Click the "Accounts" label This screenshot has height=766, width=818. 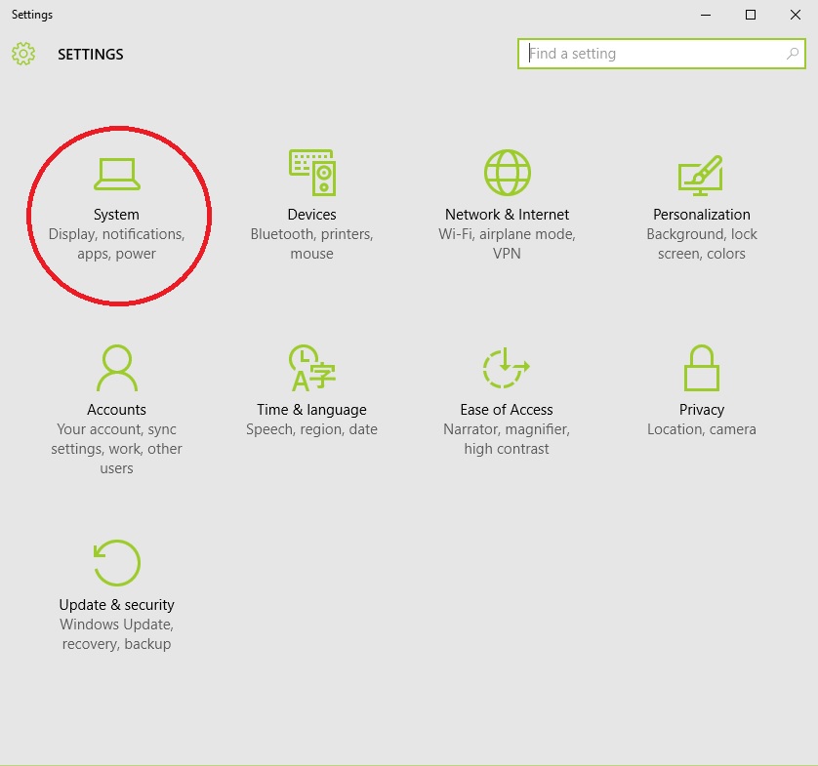[x=116, y=409]
